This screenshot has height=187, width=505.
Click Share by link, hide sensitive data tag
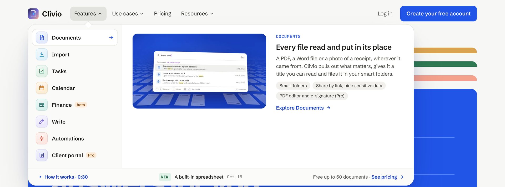[349, 86]
